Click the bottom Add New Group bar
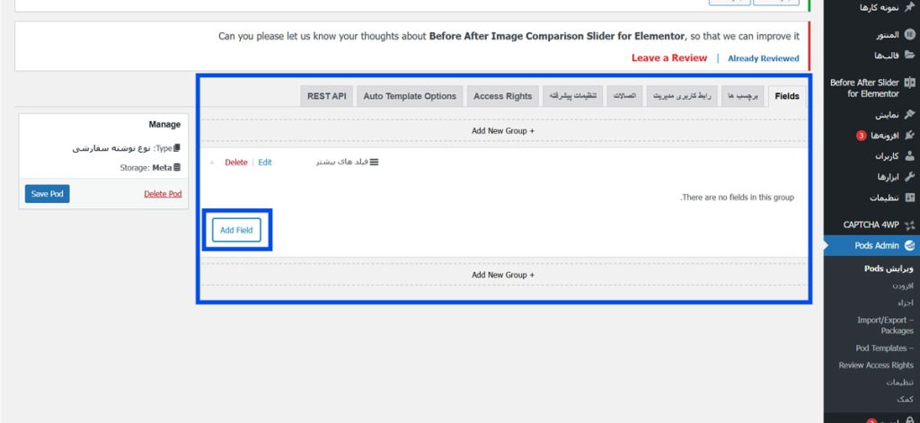This screenshot has width=920, height=423. coord(503,275)
